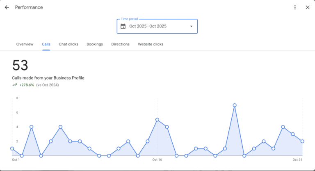Screen dimensions: 315x171
Task: Click the Performance page title
Action: (29, 7)
